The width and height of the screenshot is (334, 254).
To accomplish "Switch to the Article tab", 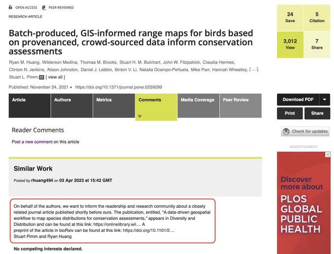I will (x=29, y=106).
